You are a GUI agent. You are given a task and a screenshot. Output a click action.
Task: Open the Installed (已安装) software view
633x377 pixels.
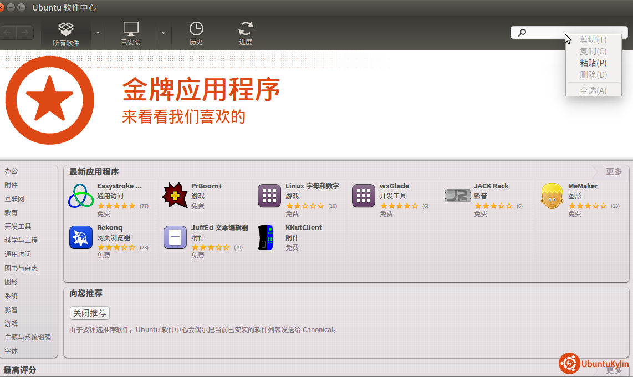coord(131,33)
